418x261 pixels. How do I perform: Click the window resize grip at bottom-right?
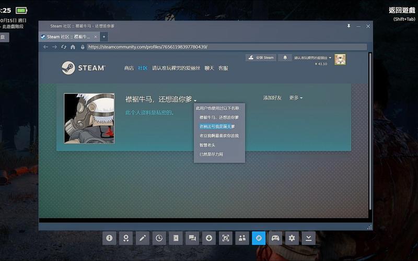[x=369, y=227]
